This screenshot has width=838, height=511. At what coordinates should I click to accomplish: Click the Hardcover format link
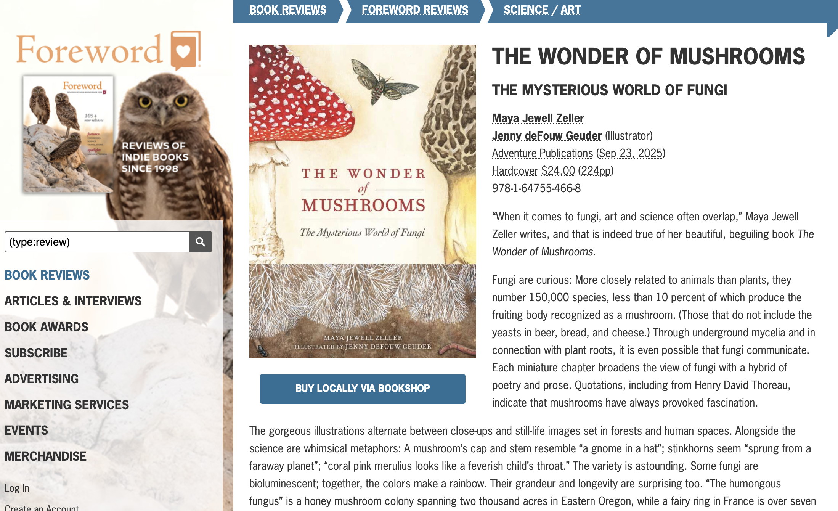point(515,171)
